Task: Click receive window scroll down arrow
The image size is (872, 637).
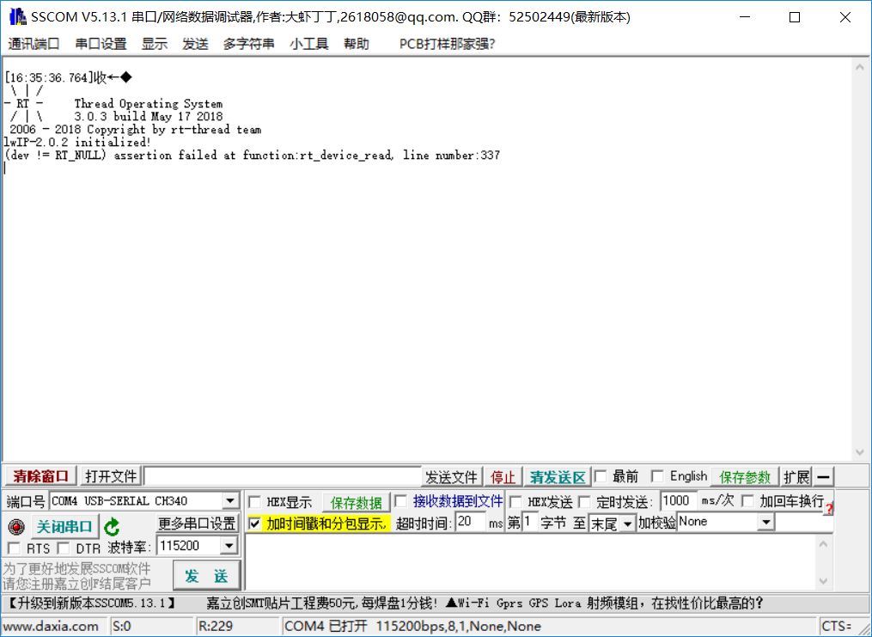Action: pos(860,452)
